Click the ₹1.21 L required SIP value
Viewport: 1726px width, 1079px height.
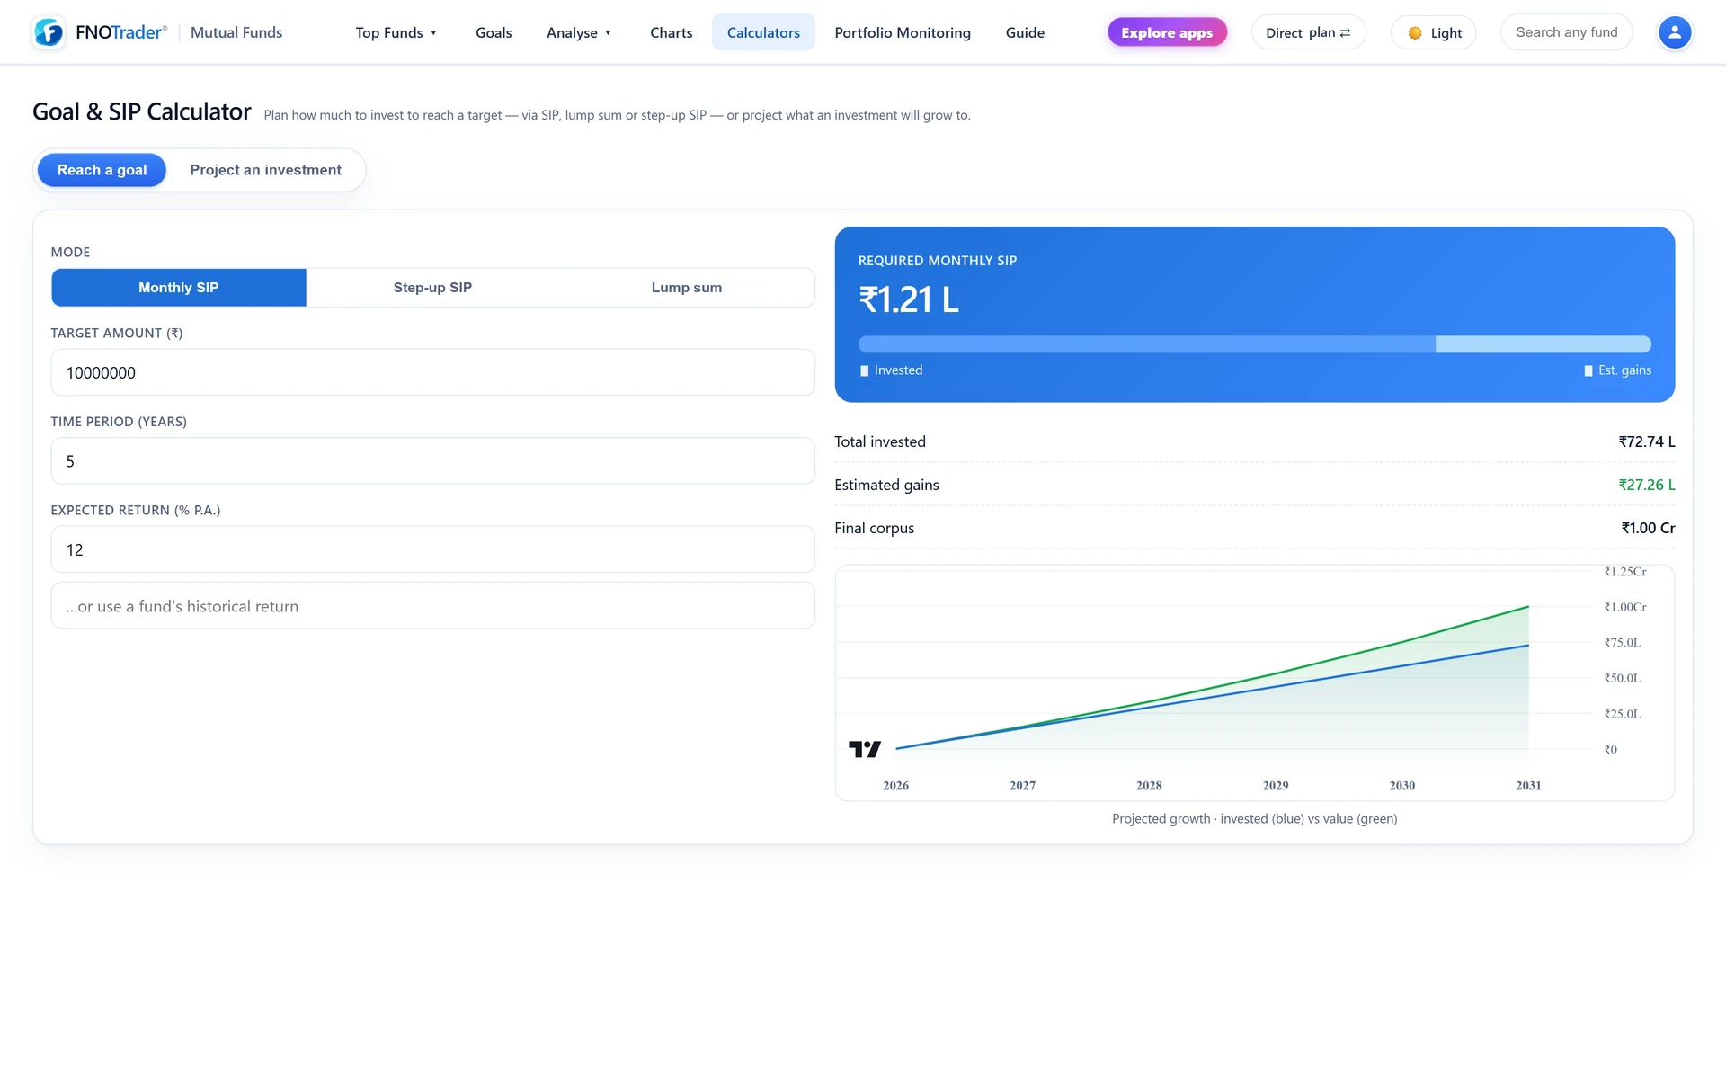coord(909,299)
